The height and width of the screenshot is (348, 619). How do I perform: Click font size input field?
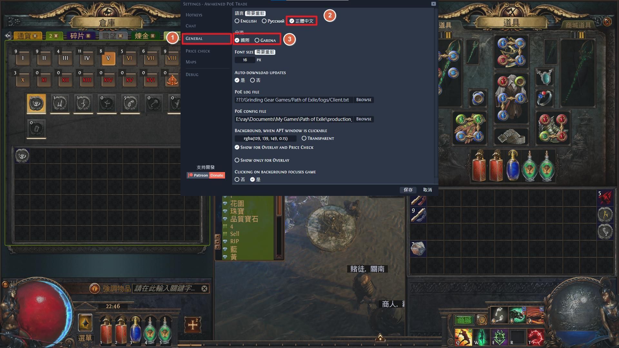click(245, 60)
